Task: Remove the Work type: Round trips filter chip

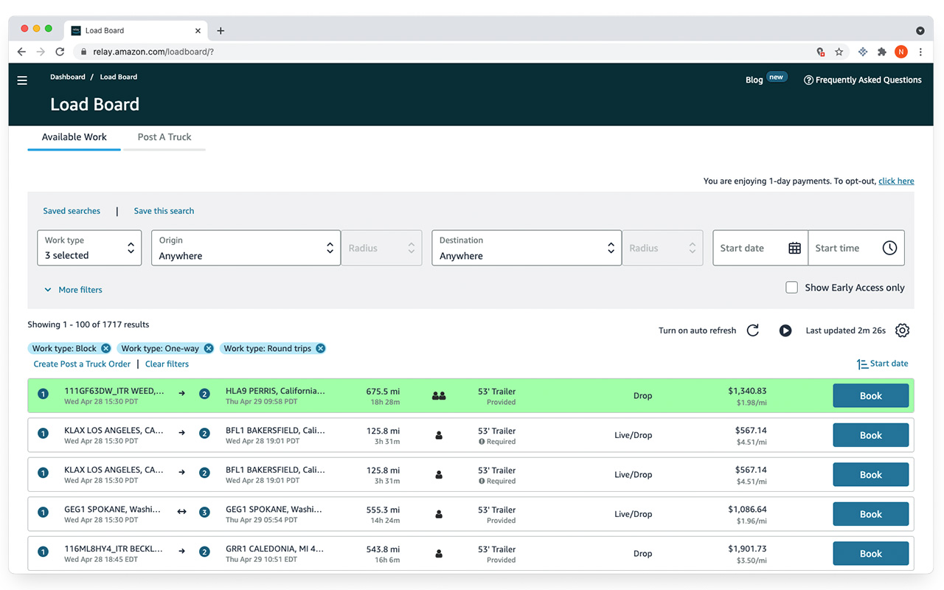Action: pos(320,348)
